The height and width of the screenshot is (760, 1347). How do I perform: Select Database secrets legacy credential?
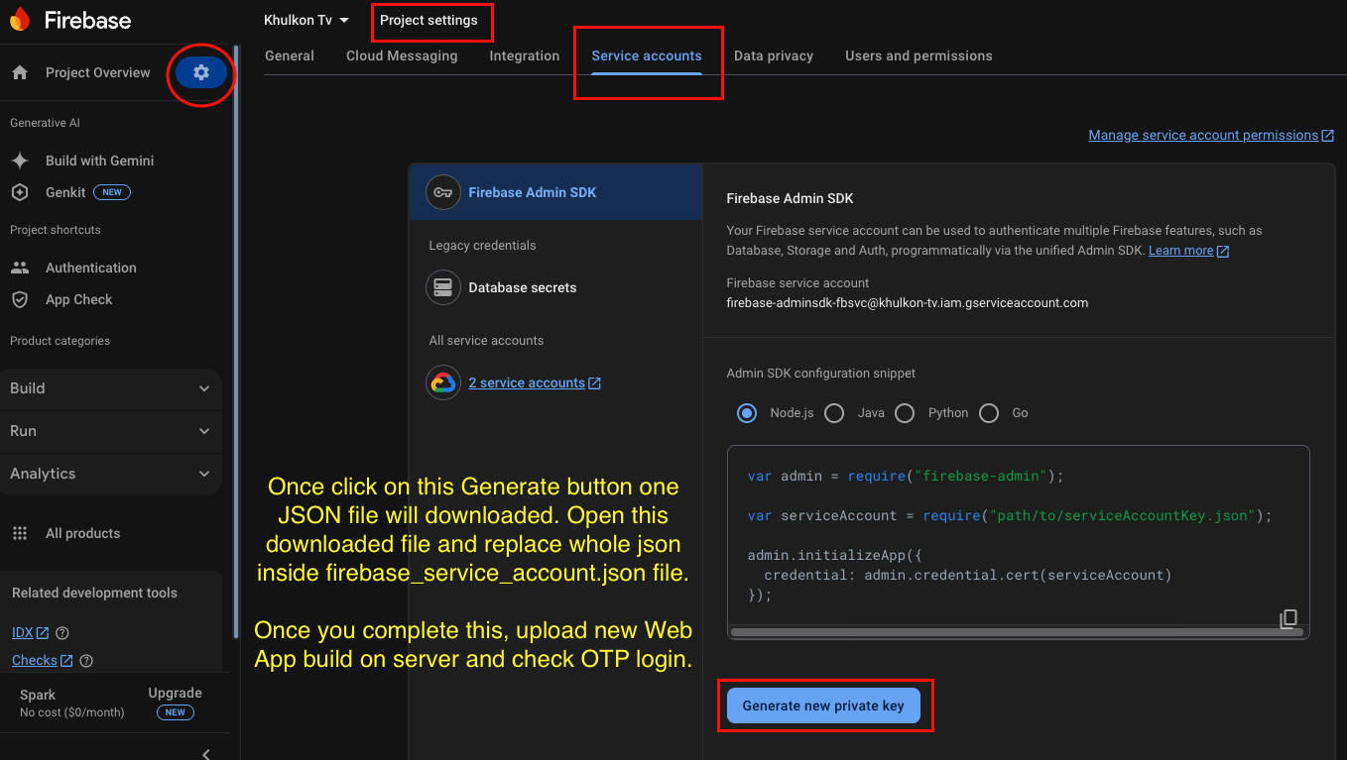(556, 287)
